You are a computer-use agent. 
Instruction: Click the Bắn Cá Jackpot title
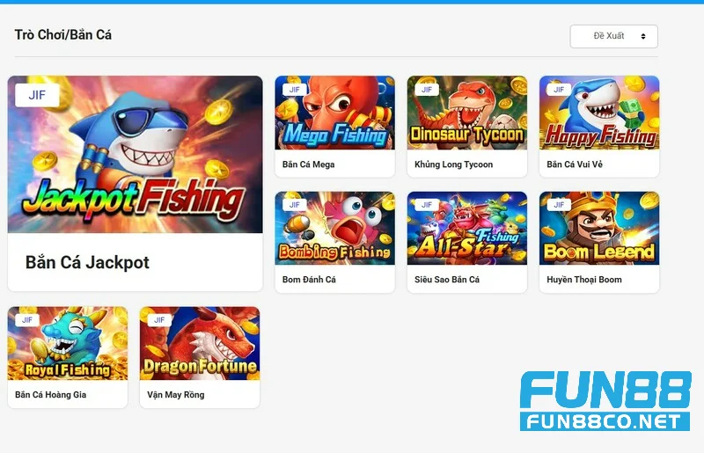[87, 262]
